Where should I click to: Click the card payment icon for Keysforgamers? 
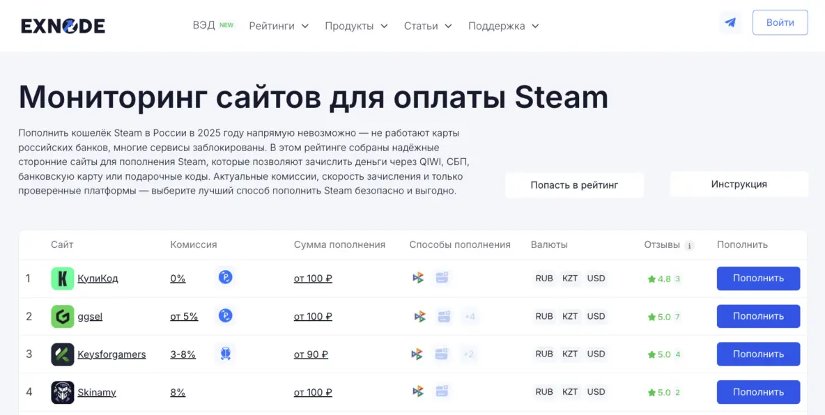tap(441, 354)
